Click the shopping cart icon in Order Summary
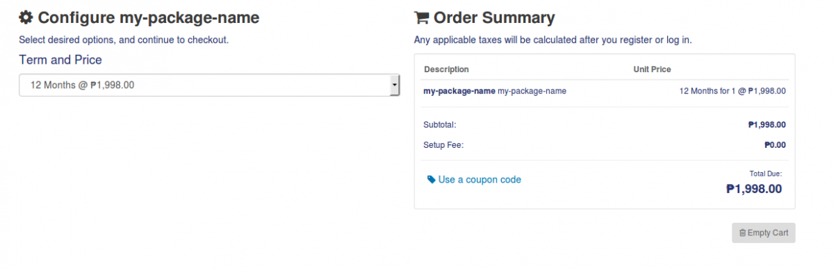This screenshot has height=270, width=834. pos(421,17)
